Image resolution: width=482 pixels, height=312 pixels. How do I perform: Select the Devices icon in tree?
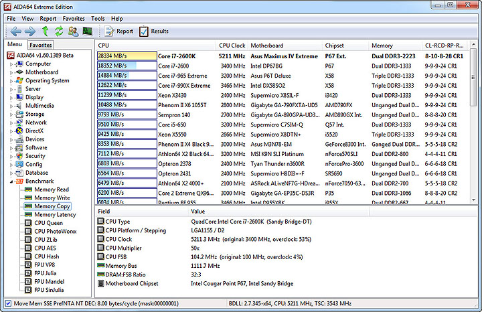pos(19,139)
